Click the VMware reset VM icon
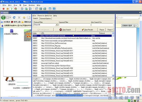 point(16,9)
